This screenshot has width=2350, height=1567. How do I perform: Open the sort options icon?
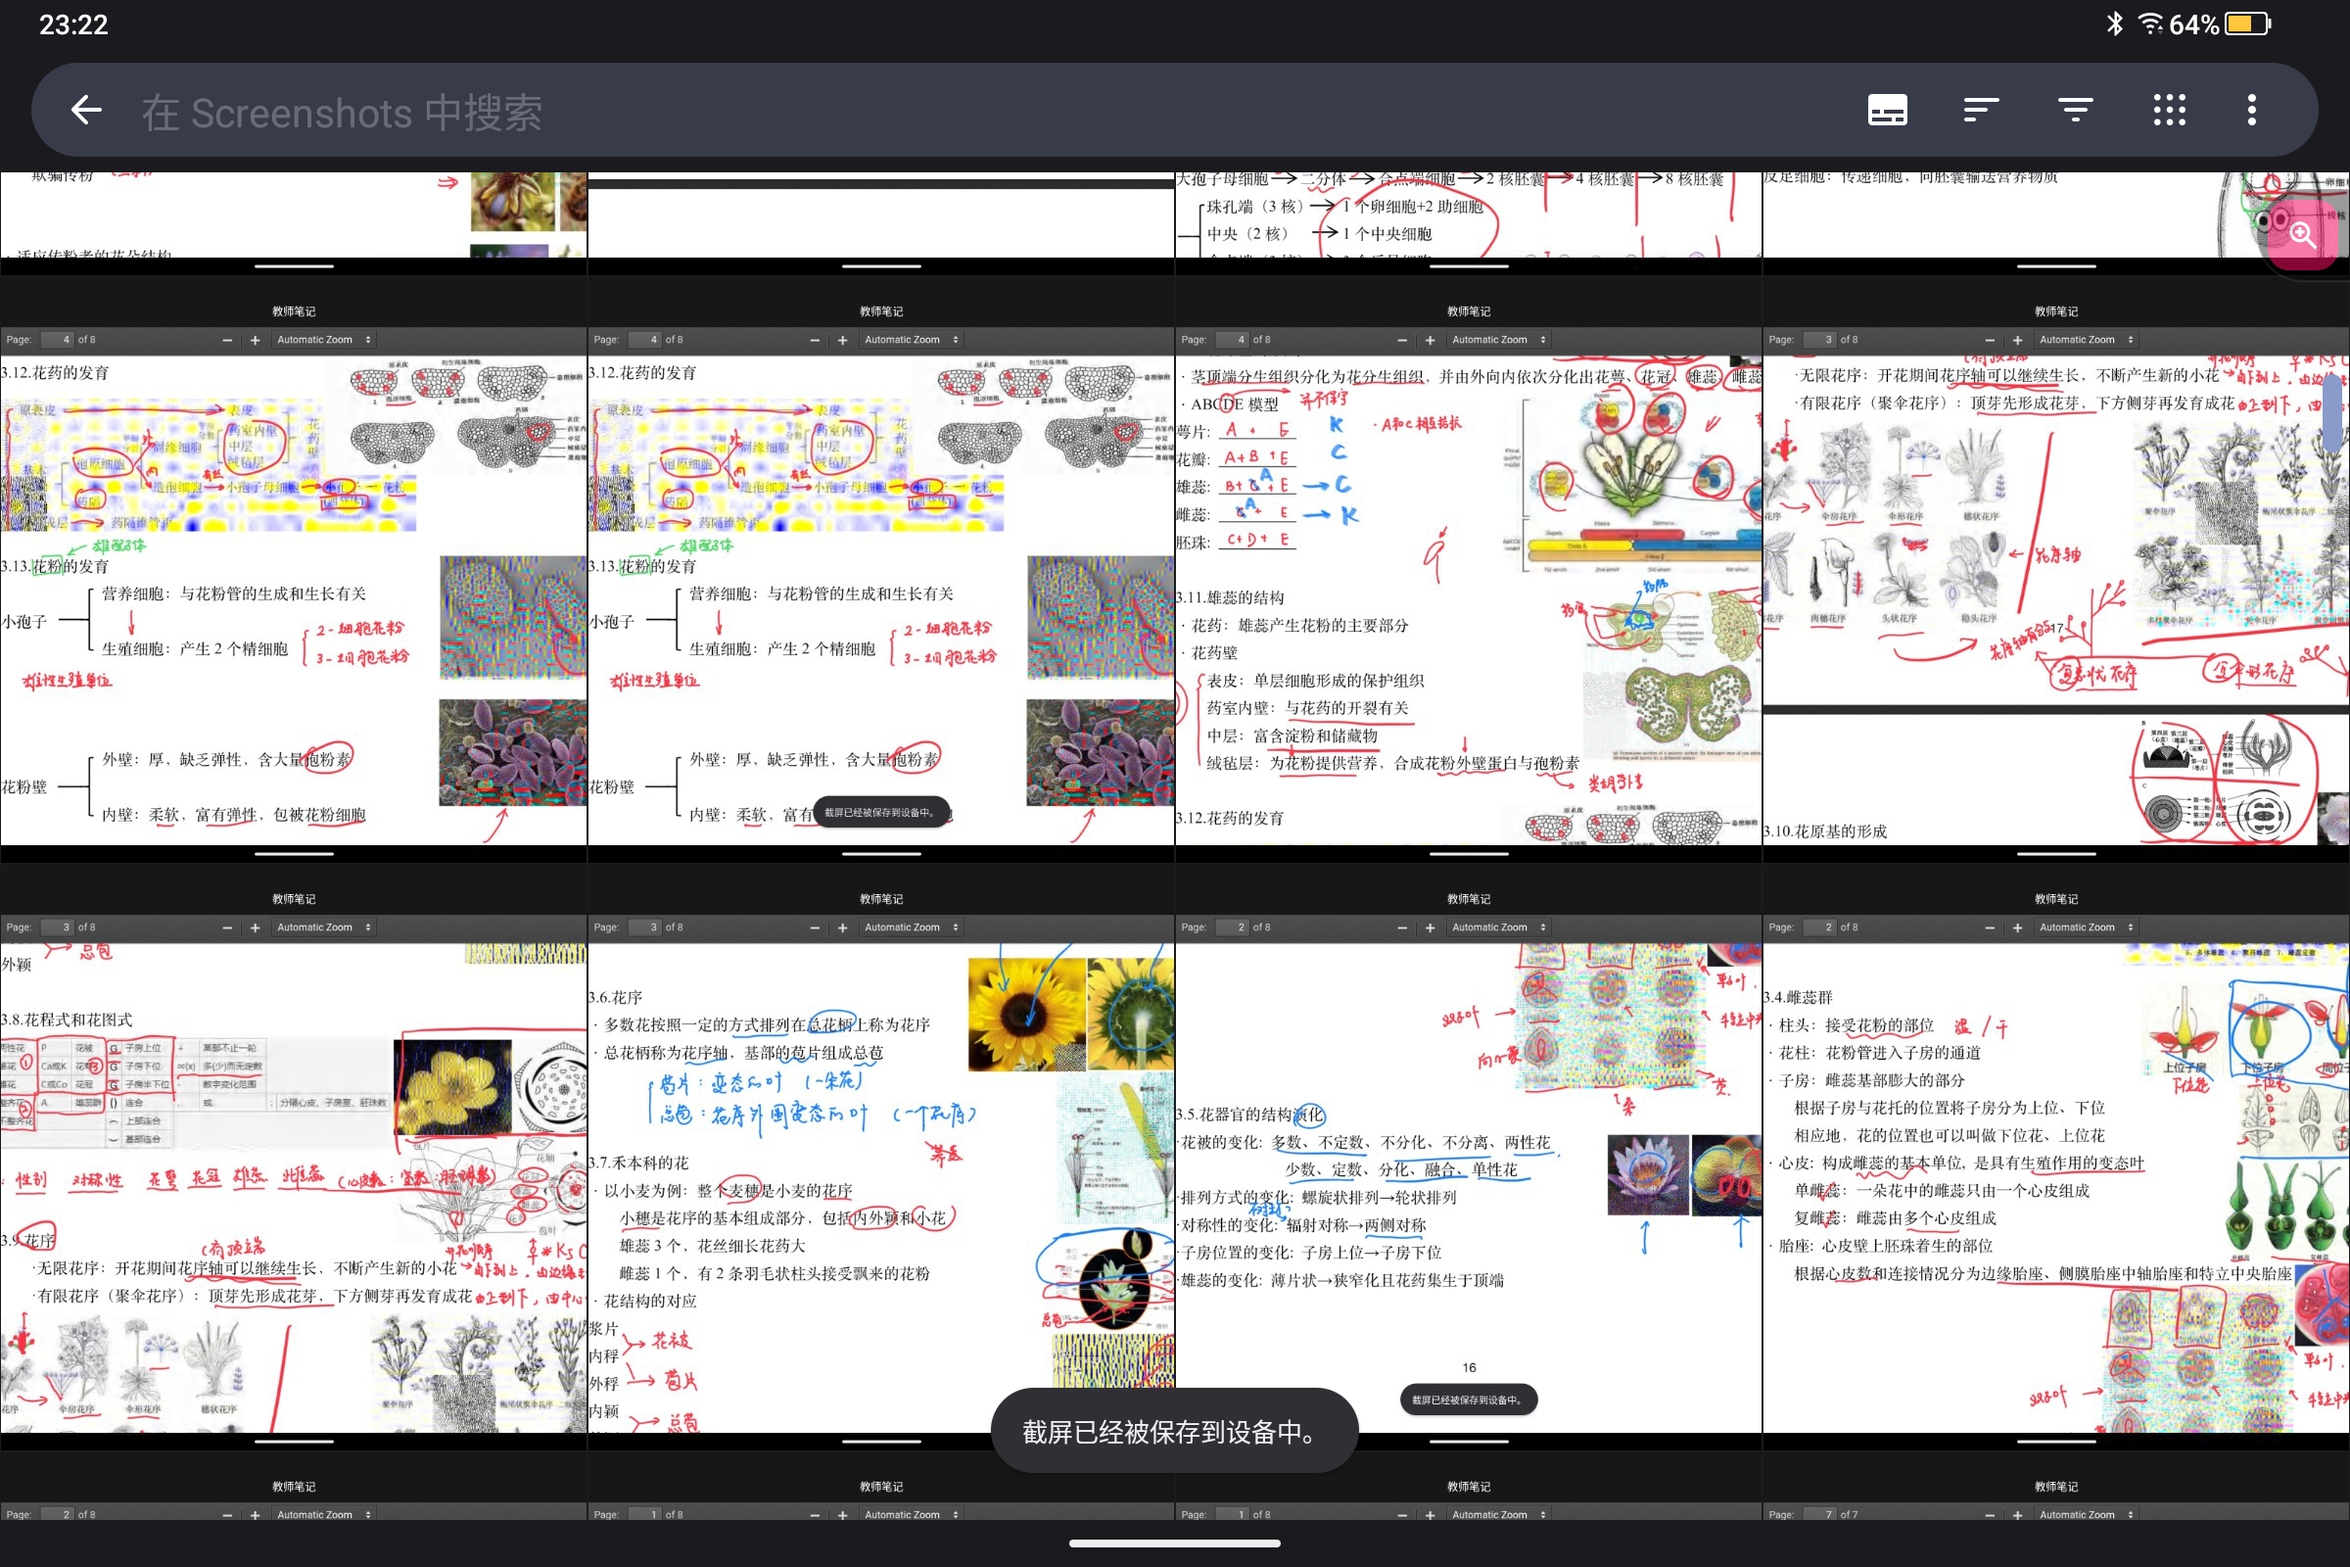click(x=1980, y=110)
